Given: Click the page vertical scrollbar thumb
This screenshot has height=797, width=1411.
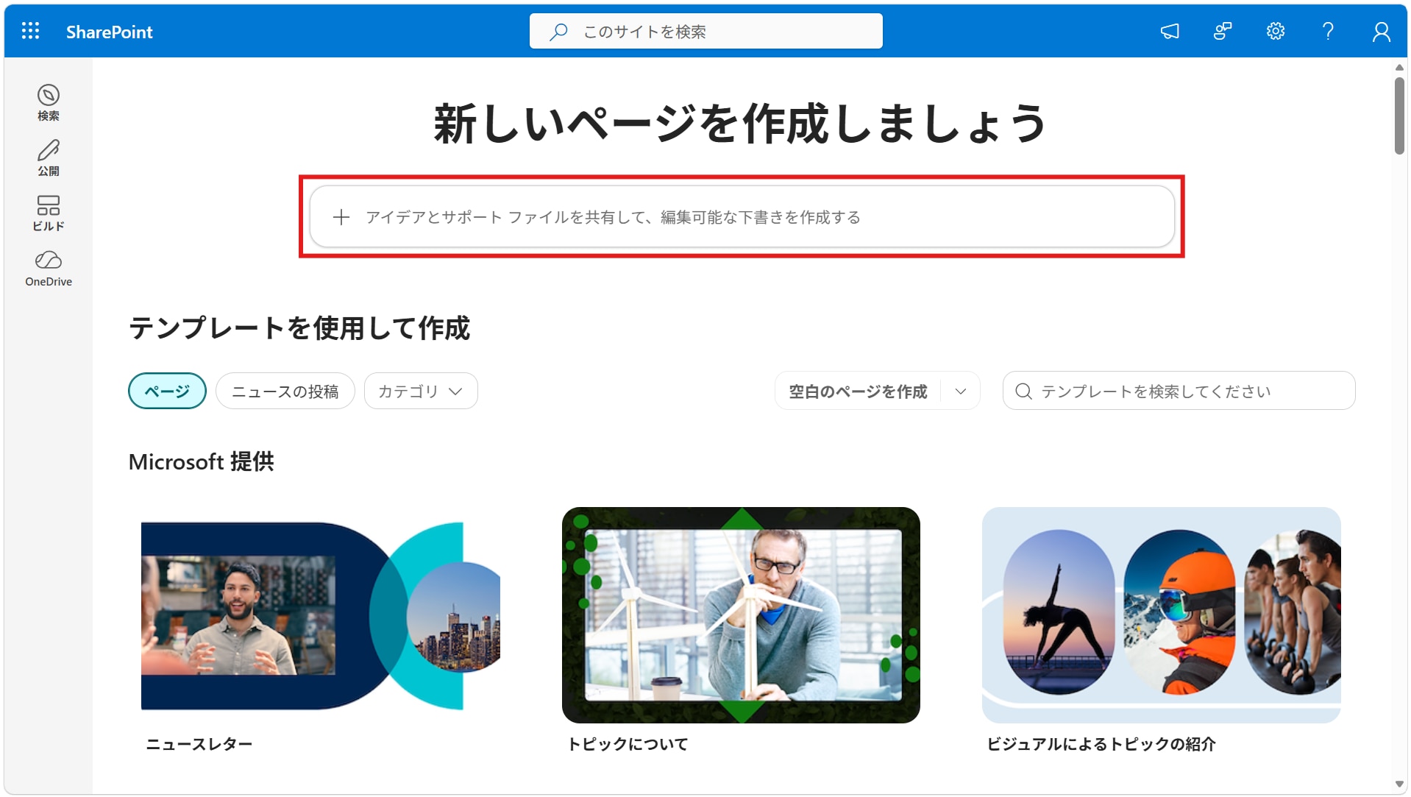Looking at the screenshot, I should tap(1399, 116).
